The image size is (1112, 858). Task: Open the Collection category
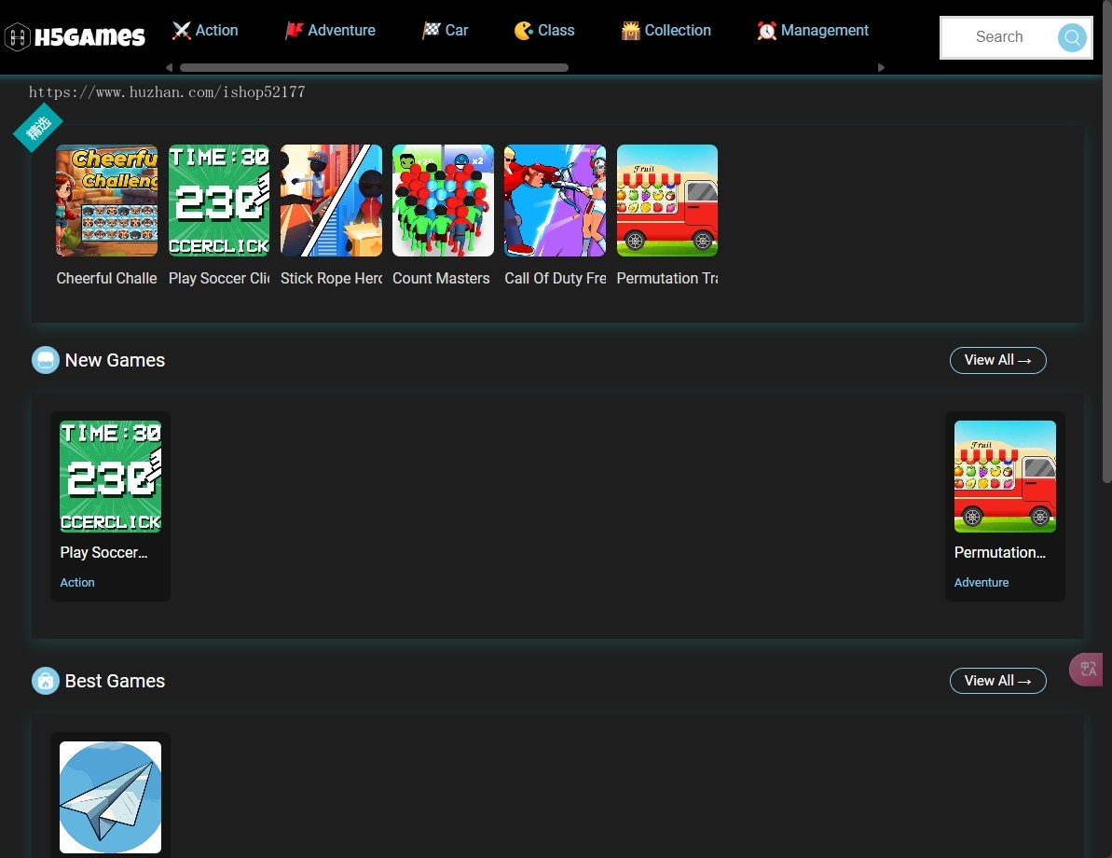tap(666, 31)
